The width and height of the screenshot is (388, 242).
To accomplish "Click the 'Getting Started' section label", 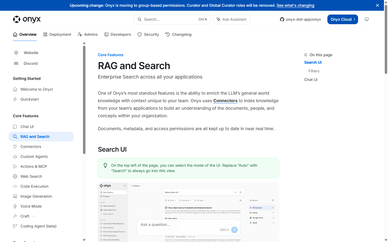I will (27, 79).
